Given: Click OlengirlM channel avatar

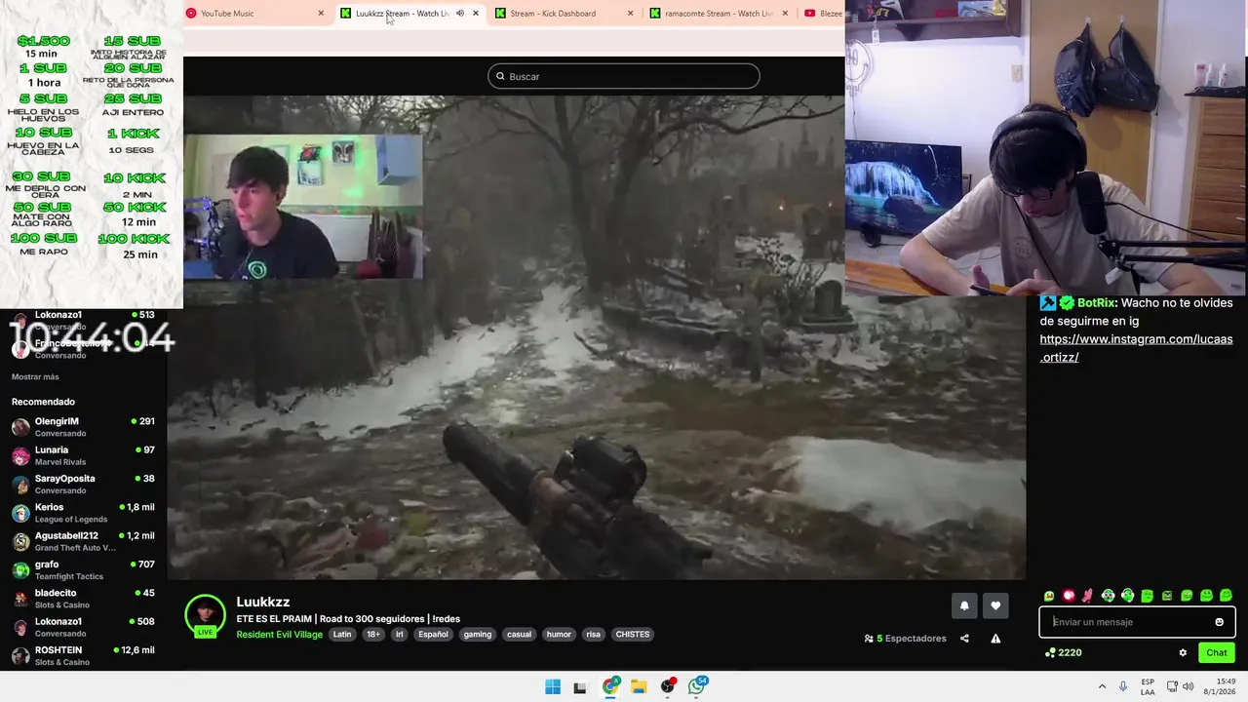Looking at the screenshot, I should 20,427.
